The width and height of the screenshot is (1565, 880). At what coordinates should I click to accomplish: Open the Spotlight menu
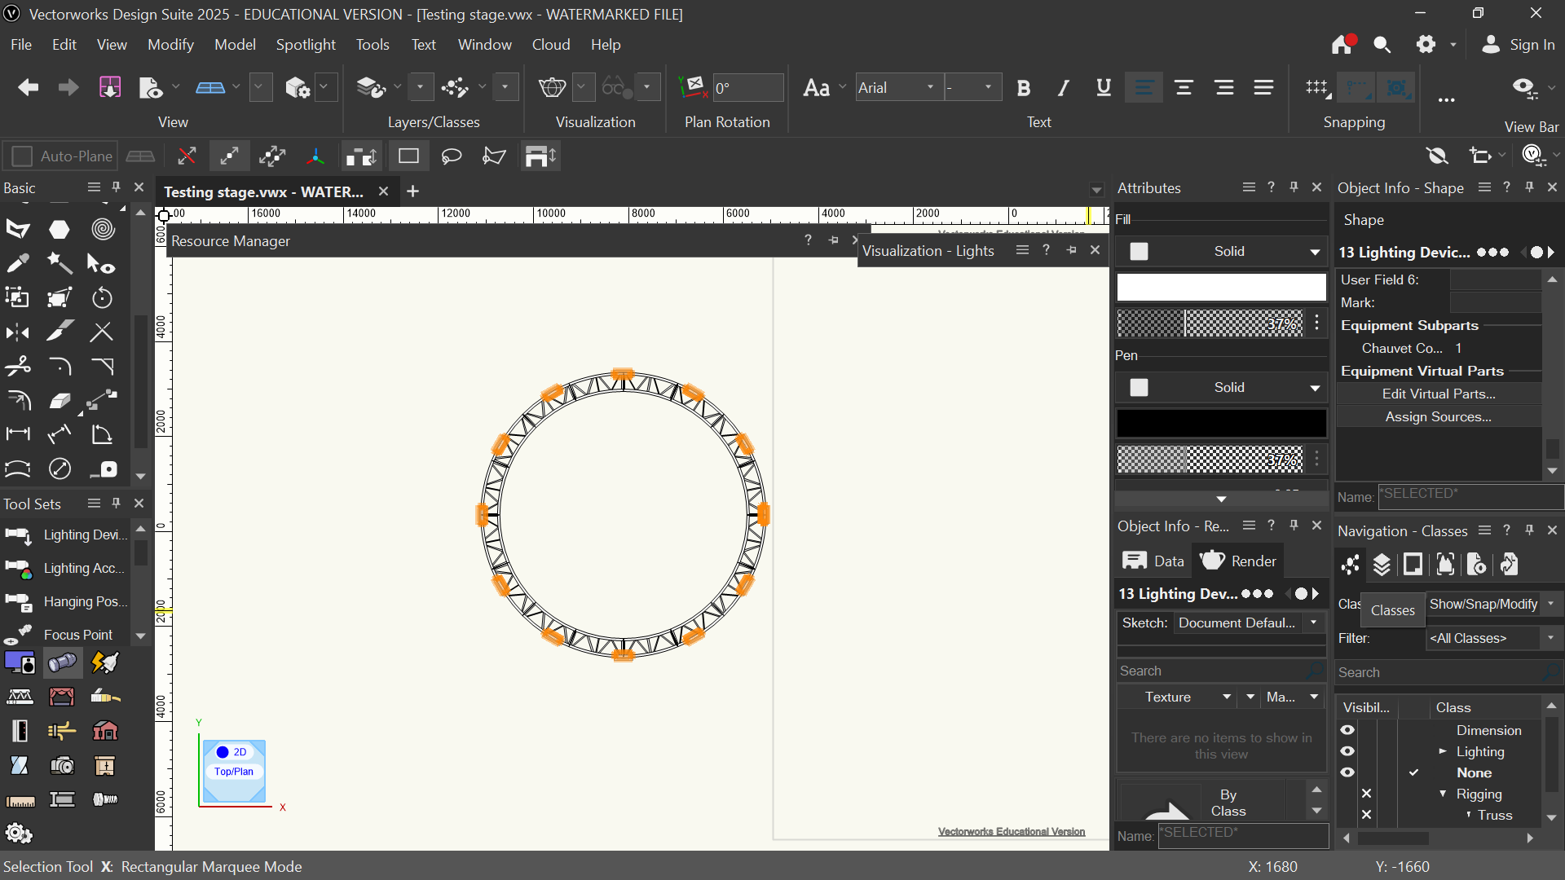pyautogui.click(x=305, y=45)
